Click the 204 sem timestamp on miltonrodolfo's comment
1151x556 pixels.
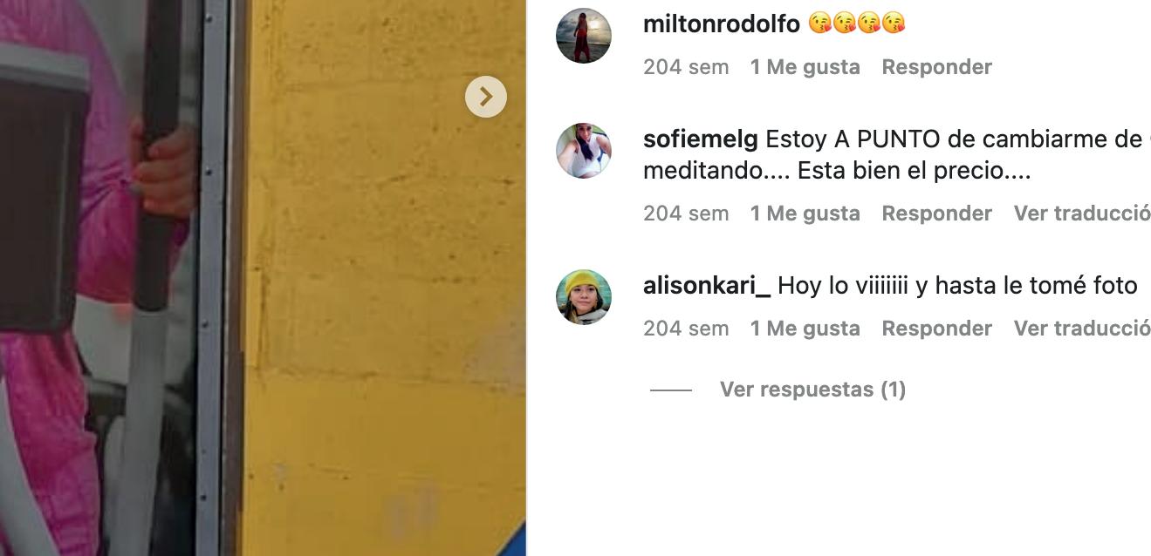click(x=686, y=67)
